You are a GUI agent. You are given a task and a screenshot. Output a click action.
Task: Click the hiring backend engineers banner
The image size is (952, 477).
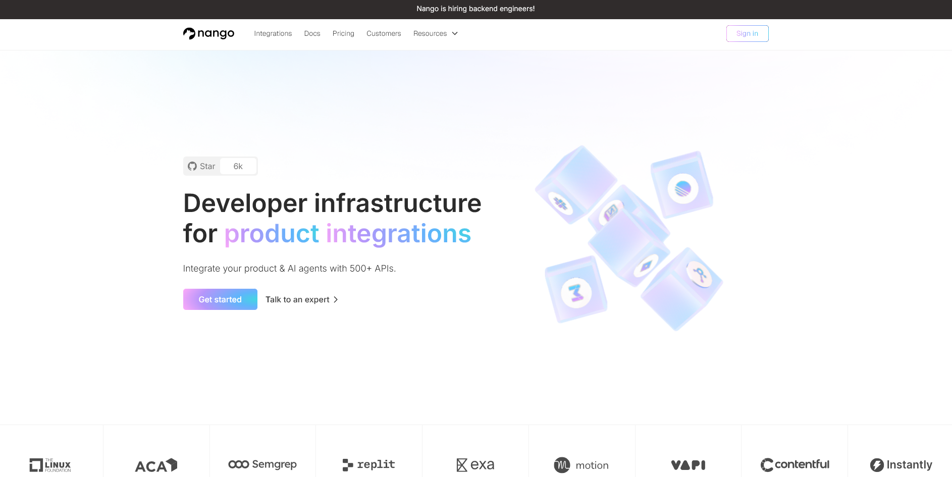click(x=475, y=9)
